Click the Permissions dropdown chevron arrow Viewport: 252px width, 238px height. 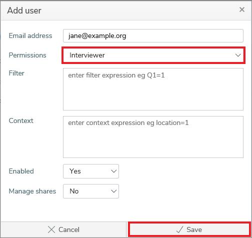point(238,55)
